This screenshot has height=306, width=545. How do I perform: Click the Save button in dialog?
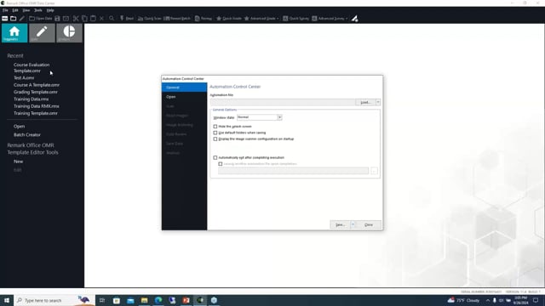click(x=341, y=224)
